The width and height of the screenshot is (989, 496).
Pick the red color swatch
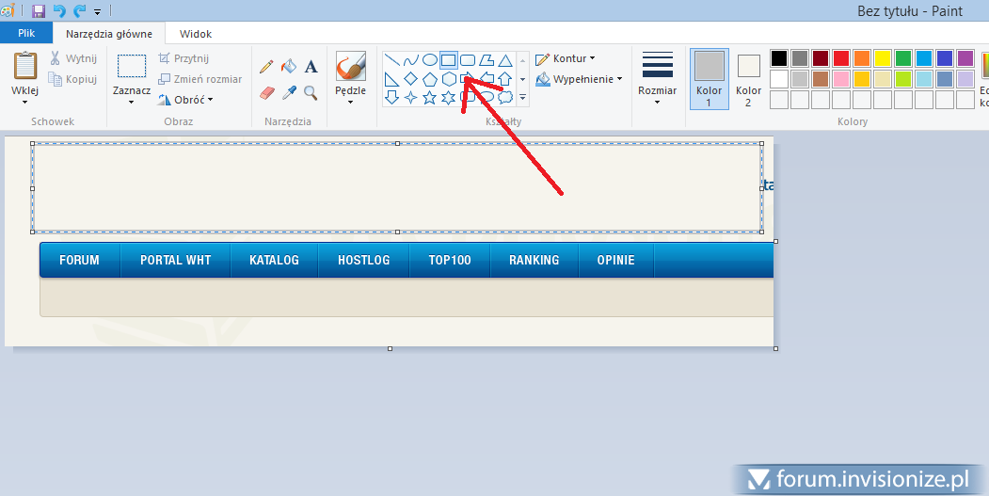tap(840, 58)
